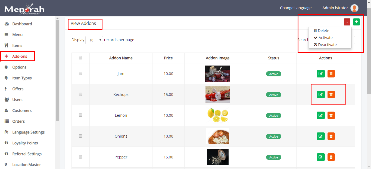Click the edit icon for Lemon

321,115
